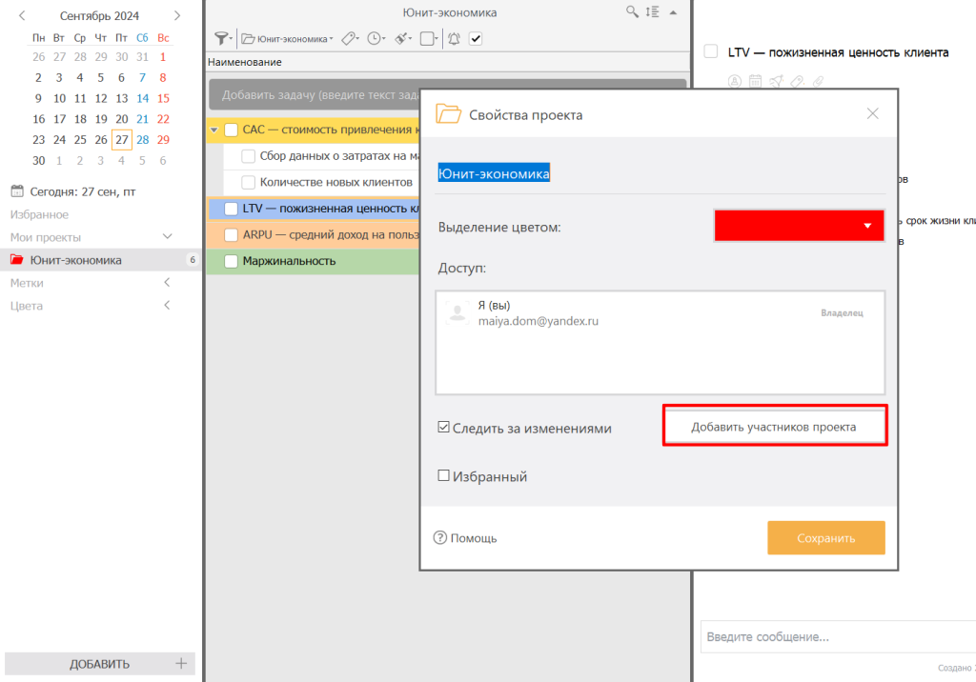This screenshot has width=976, height=682.
Task: Click the search magnifier icon
Action: click(631, 11)
